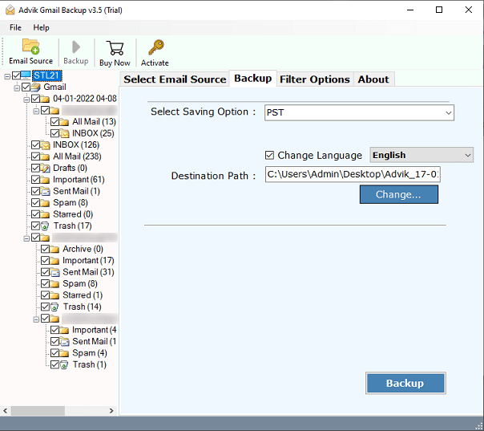Click the tree scrollbar right arrow
This screenshot has width=484, height=431.
(111, 411)
